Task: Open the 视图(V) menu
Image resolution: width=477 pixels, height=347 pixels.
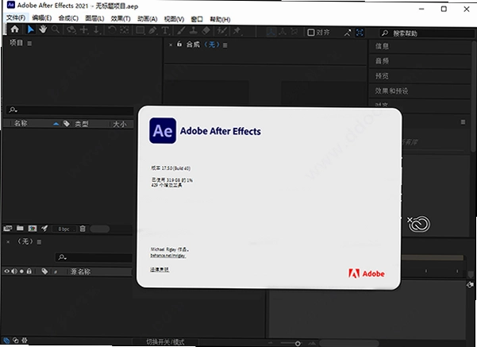Action: (x=174, y=19)
